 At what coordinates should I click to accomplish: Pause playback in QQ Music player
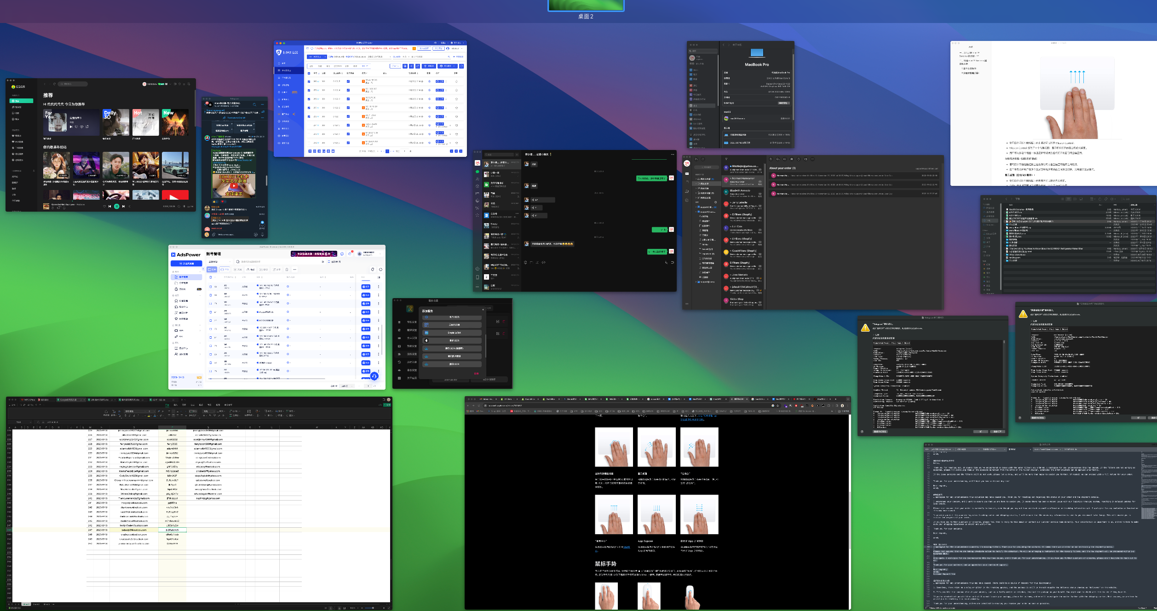[x=116, y=206]
